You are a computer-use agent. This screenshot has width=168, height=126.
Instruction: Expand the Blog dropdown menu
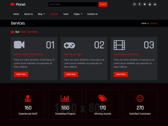[x=41, y=14]
